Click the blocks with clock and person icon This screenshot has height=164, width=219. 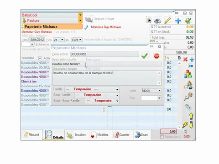tap(188, 85)
